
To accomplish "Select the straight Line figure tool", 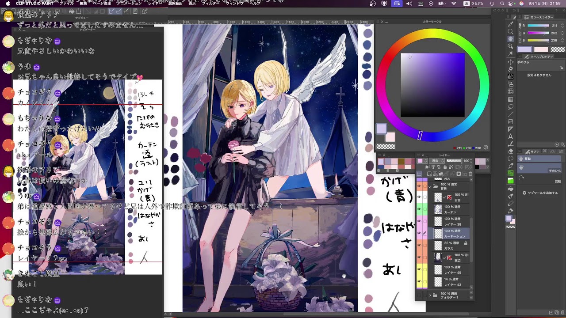I will (510, 114).
